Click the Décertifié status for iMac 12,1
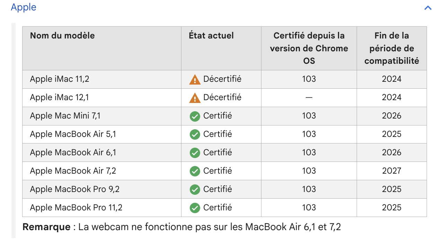 [x=222, y=97]
